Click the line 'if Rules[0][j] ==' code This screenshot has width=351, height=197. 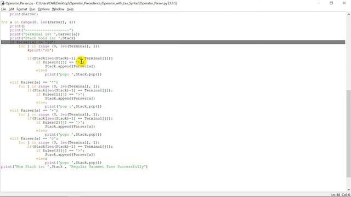coord(60,62)
